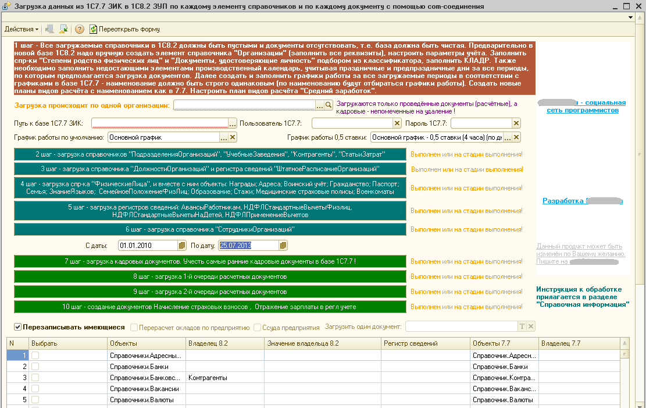This screenshot has width=646, height=408.
Task: Click the second toolbar icon with green arrow
Action: click(x=63, y=29)
